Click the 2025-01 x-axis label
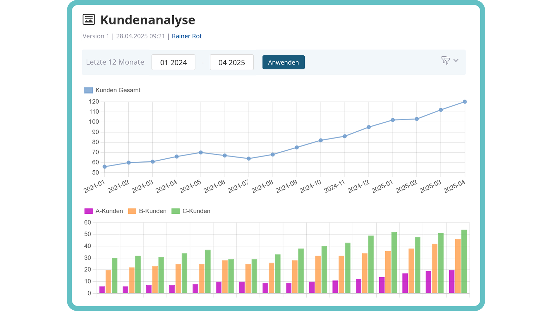 [x=383, y=187]
